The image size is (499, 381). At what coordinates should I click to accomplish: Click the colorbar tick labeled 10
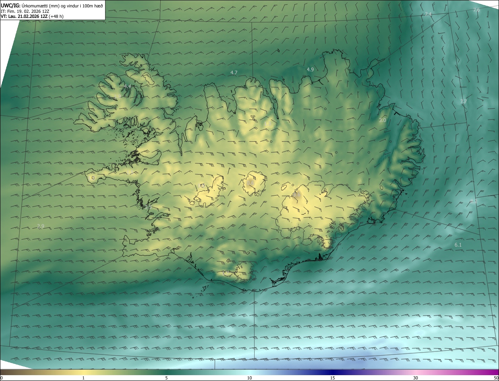tap(249, 378)
